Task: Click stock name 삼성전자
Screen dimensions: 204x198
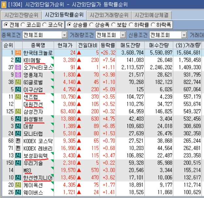Action: (x=33, y=112)
